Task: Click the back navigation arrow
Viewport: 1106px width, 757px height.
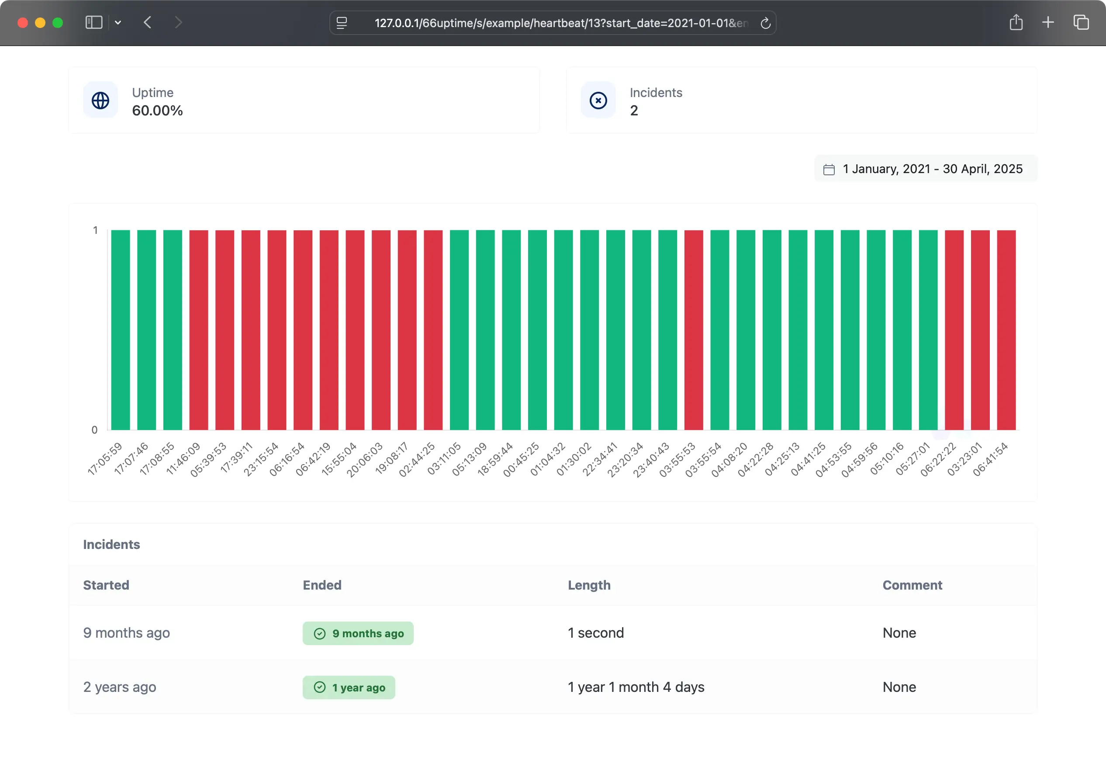Action: [148, 22]
